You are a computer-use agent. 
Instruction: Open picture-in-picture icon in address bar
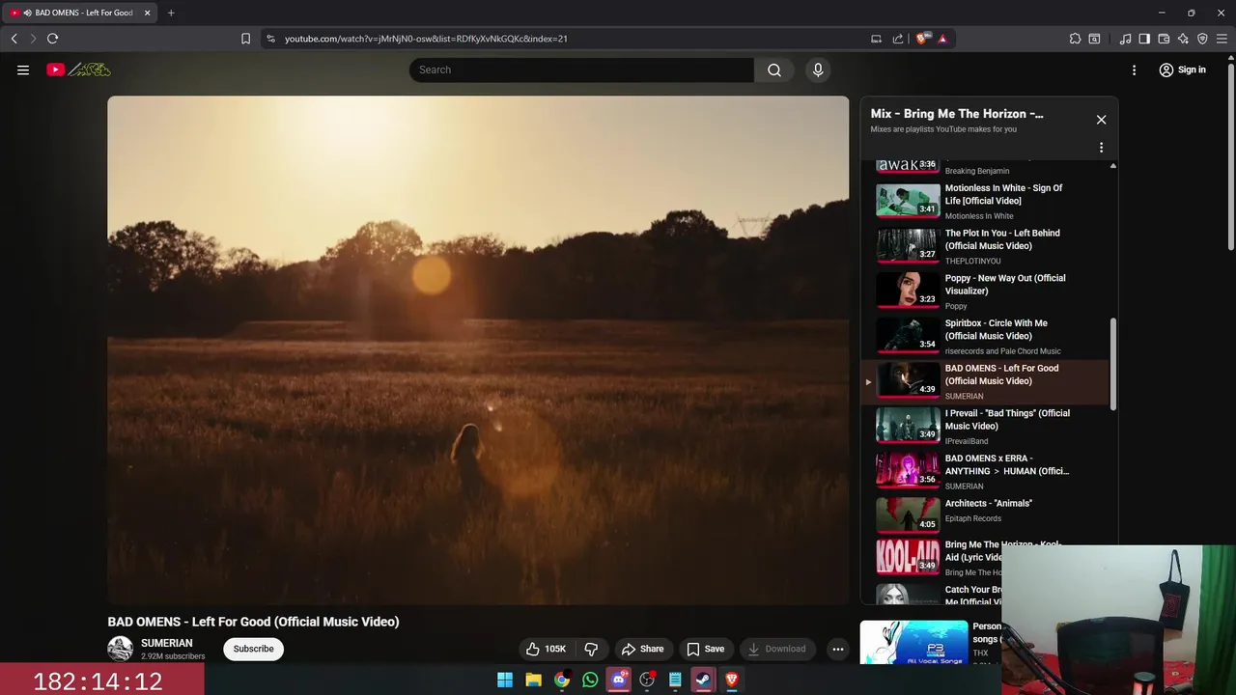pyautogui.click(x=876, y=39)
